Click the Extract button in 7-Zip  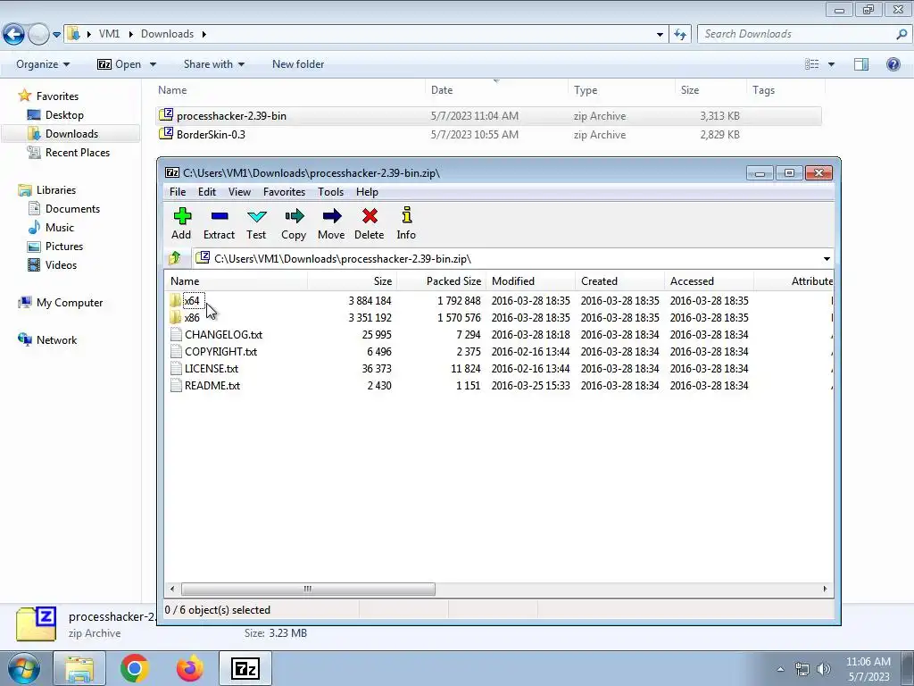coord(220,223)
